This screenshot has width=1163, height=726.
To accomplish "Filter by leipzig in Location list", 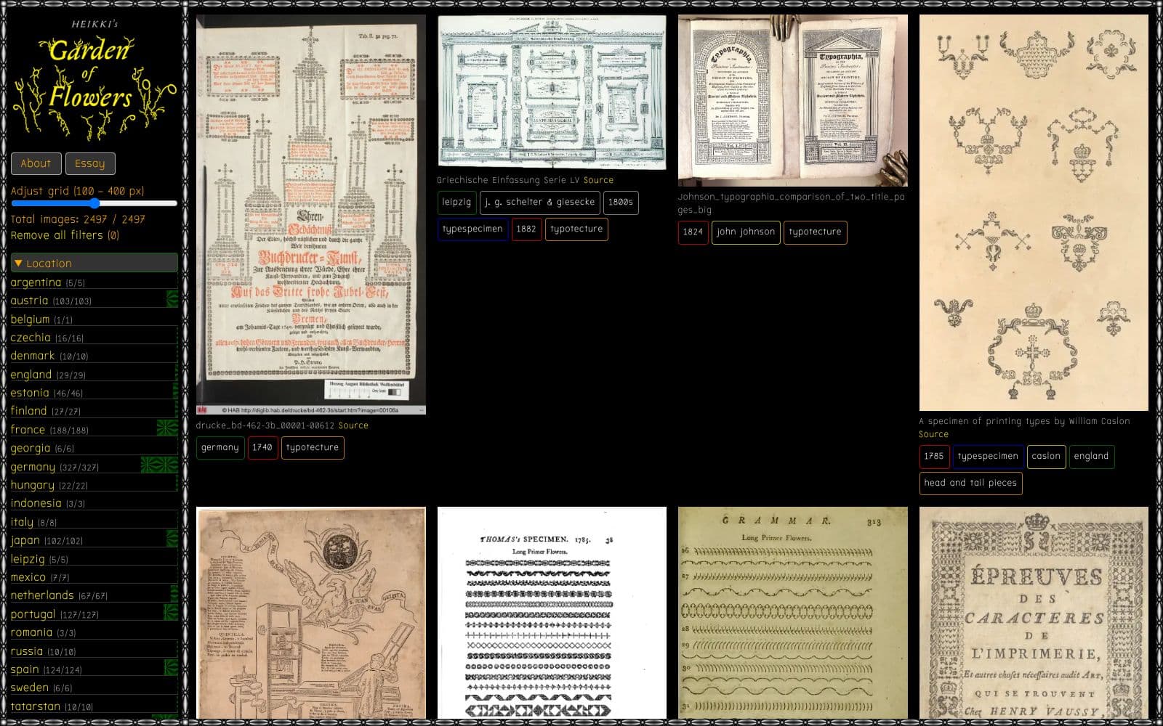I will click(x=94, y=559).
